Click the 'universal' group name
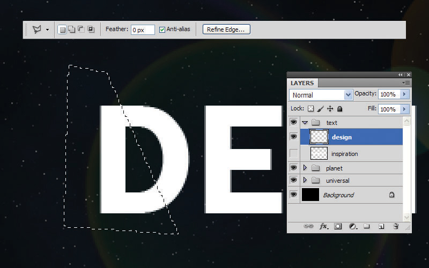The image size is (429, 268). click(338, 181)
